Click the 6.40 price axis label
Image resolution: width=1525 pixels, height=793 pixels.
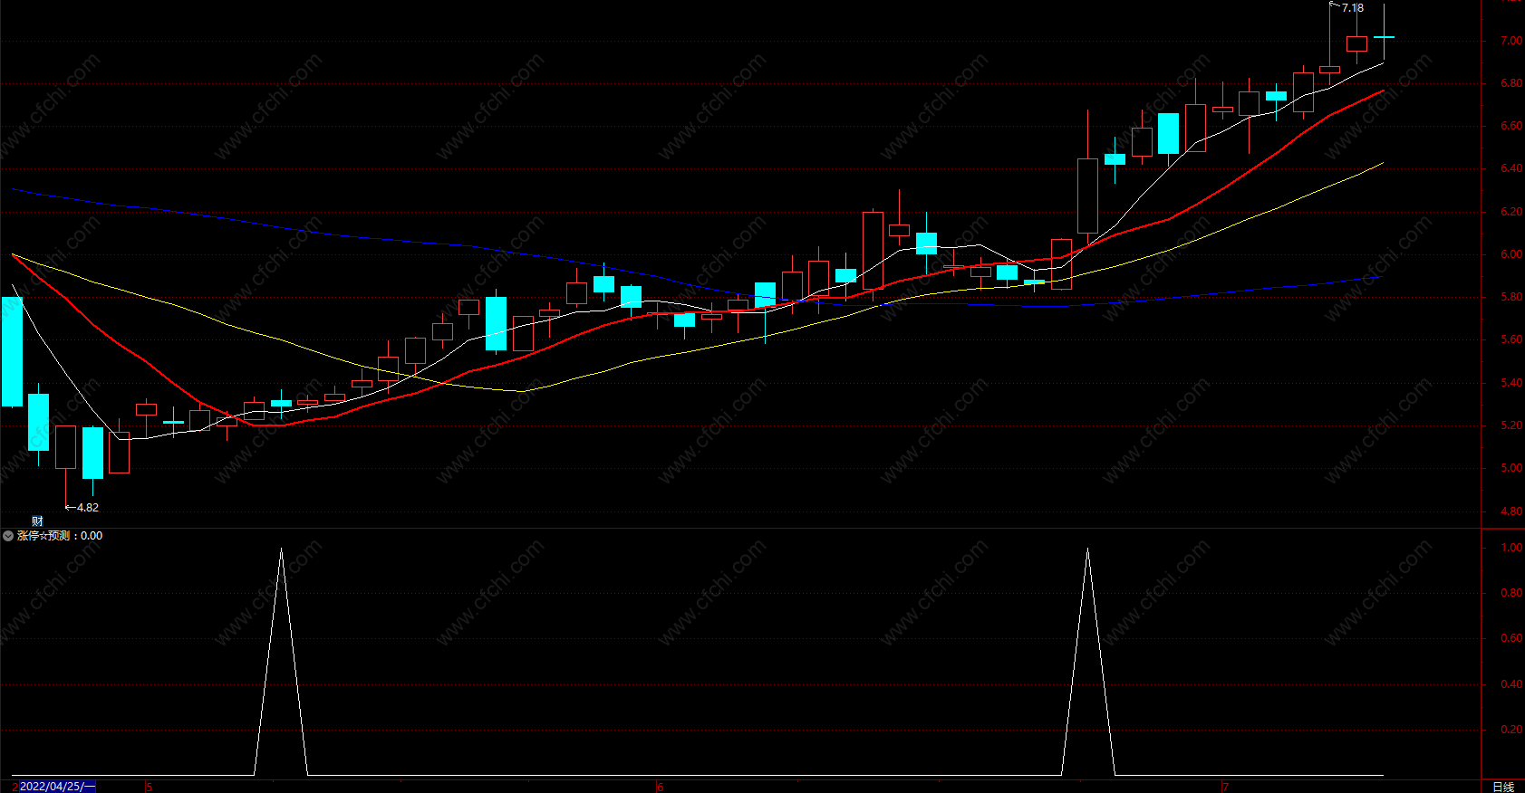pyautogui.click(x=1511, y=168)
